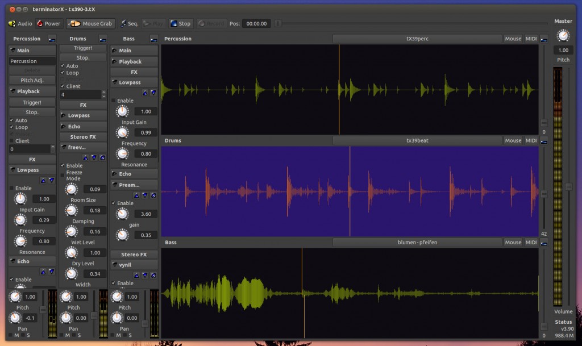Click the Master pitch knob
This screenshot has height=346, width=582.
[563, 36]
